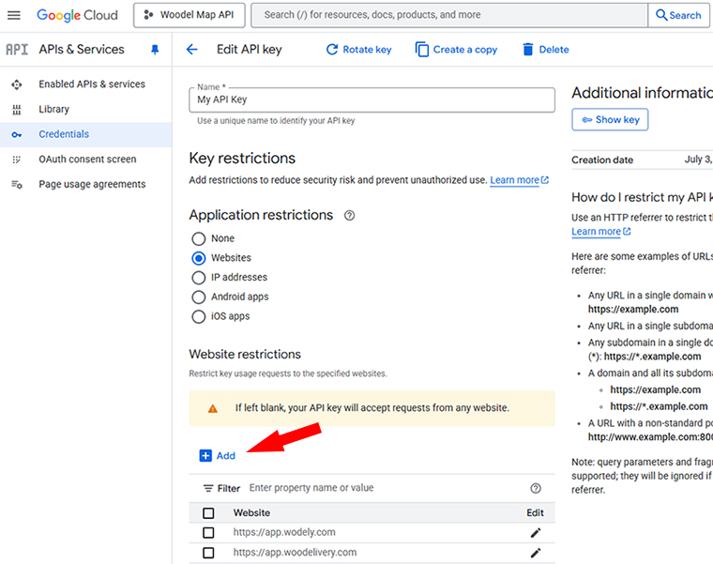Delete the API key
Screen dimensions: 713x564
[x=545, y=50]
